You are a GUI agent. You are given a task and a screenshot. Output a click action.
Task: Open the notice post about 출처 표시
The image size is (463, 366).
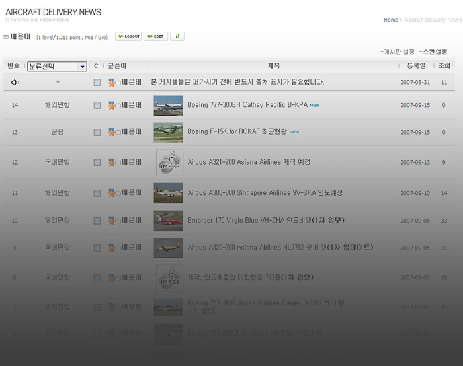pyautogui.click(x=237, y=82)
